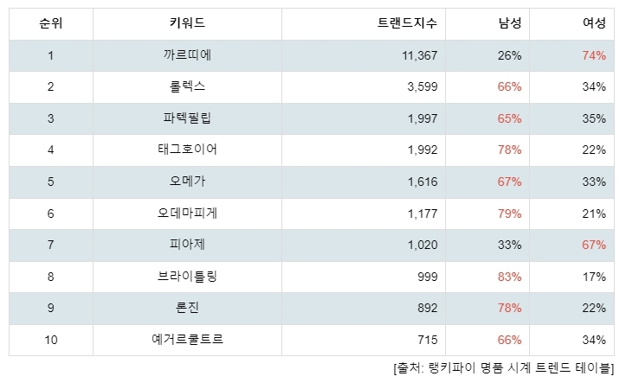This screenshot has height=389, width=626.
Task: Click the 83% male value for 브라이틀링
Action: pyautogui.click(x=509, y=277)
